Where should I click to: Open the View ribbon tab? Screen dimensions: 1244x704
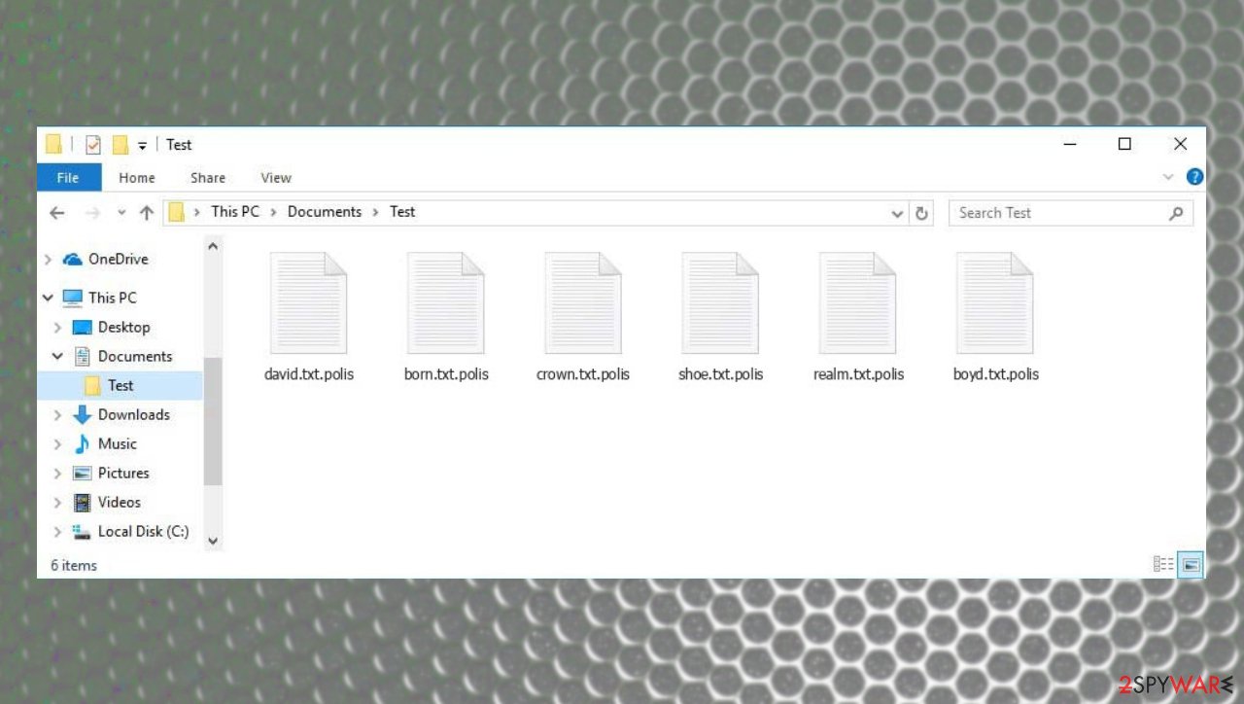click(276, 178)
